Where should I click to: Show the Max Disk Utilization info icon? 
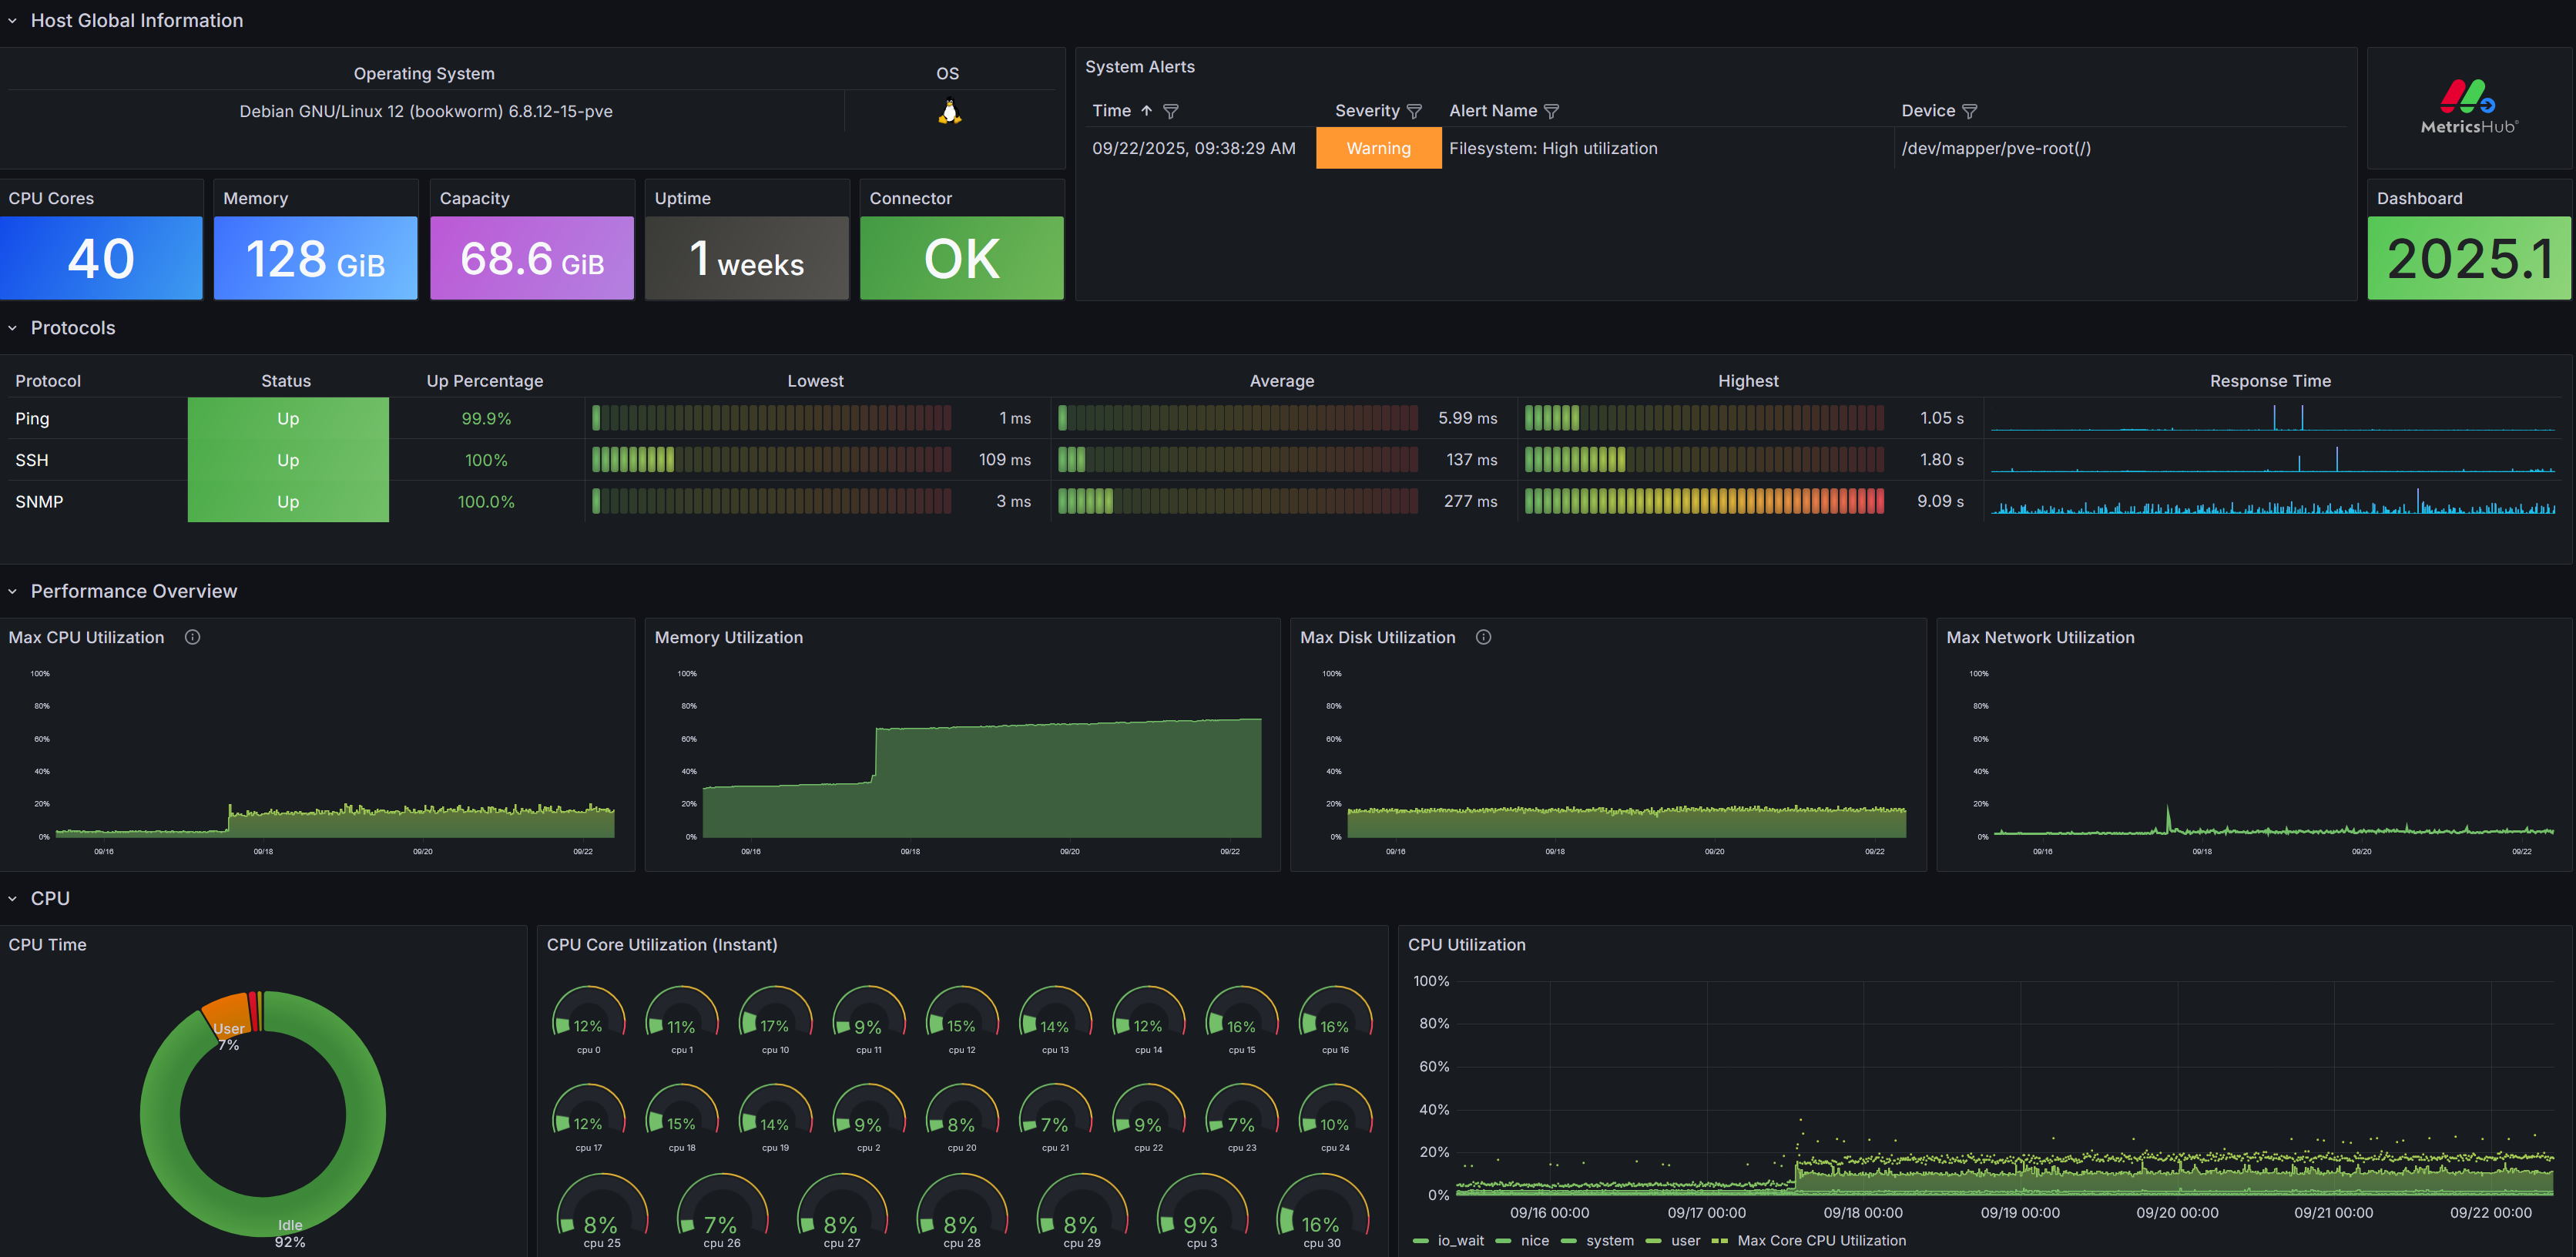tap(1484, 637)
